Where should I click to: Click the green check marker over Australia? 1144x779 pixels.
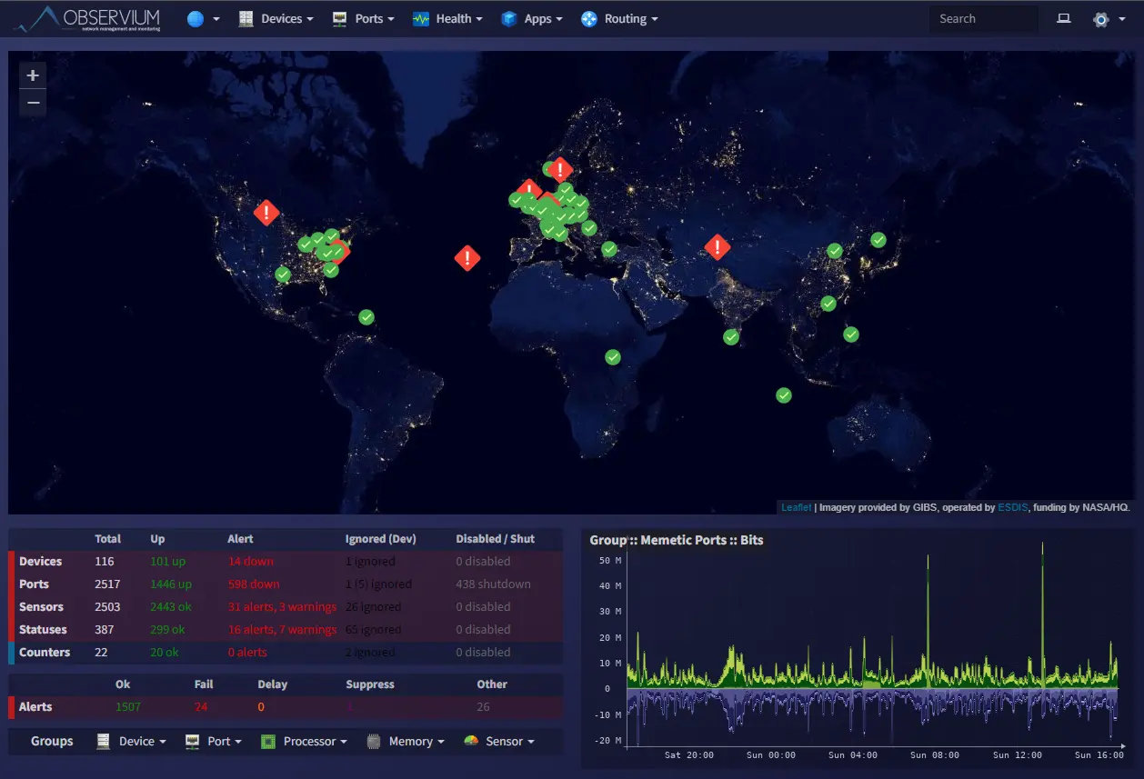click(783, 394)
